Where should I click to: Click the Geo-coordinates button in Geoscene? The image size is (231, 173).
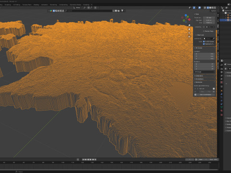tap(205, 95)
